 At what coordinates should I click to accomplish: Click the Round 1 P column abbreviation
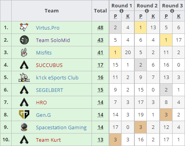point(115,16)
